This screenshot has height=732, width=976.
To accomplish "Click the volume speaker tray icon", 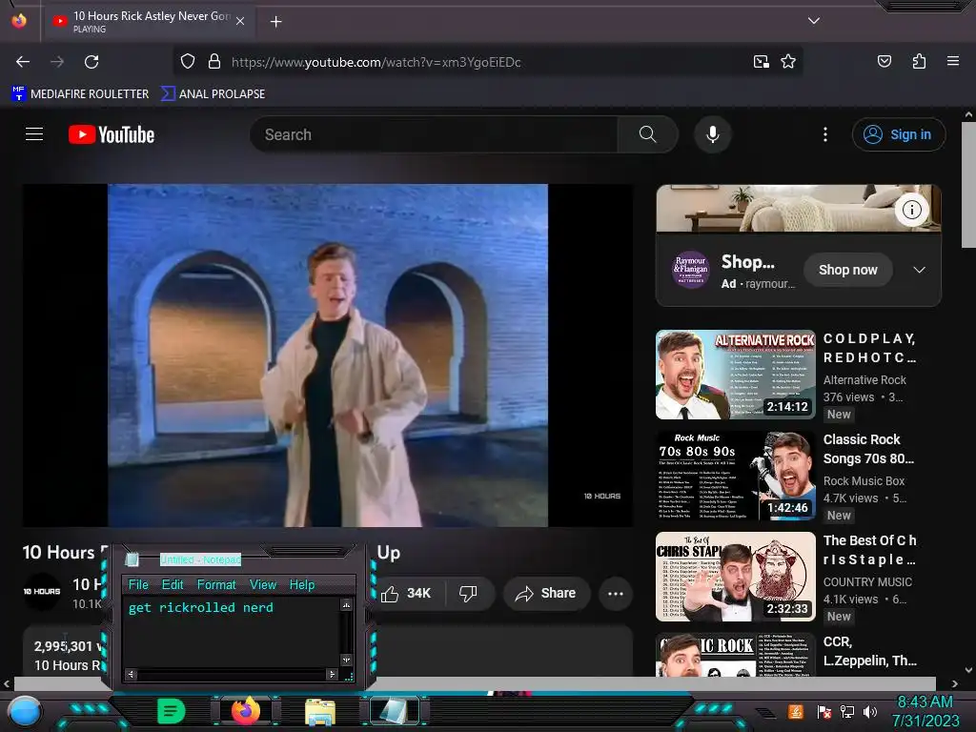I will pos(869,711).
